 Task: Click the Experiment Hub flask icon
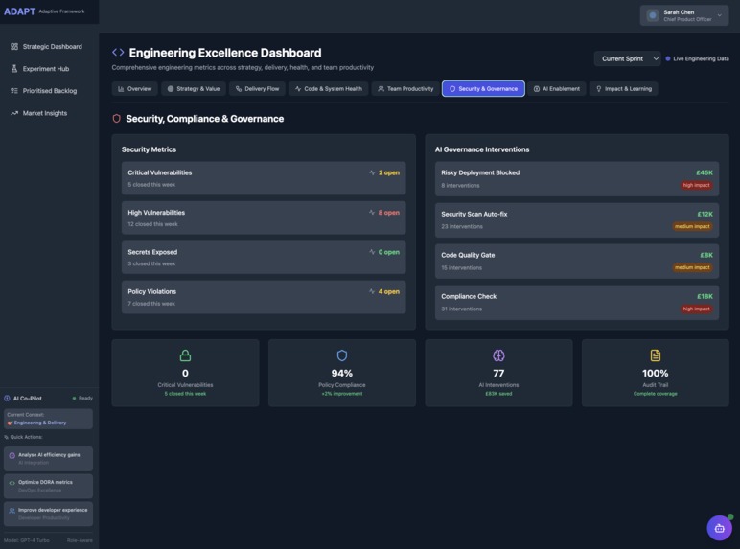(14, 68)
